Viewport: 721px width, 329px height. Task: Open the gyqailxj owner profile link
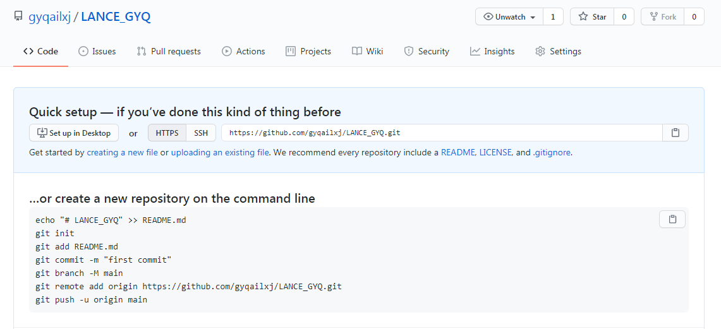point(50,17)
